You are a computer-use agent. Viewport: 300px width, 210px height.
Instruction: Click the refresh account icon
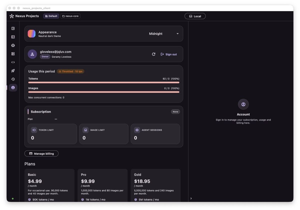153,54
